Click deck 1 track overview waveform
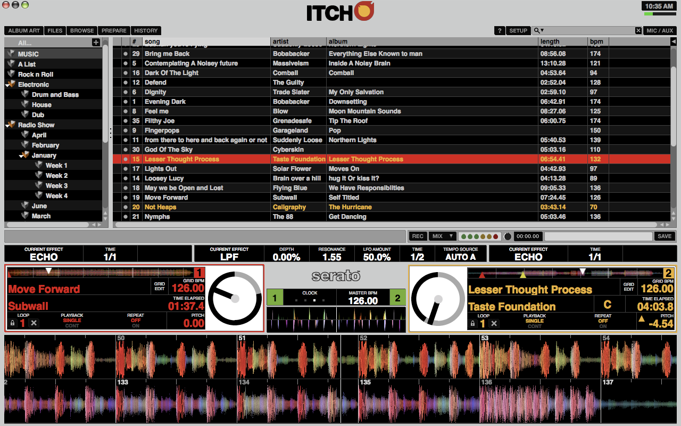681x426 pixels. (101, 273)
